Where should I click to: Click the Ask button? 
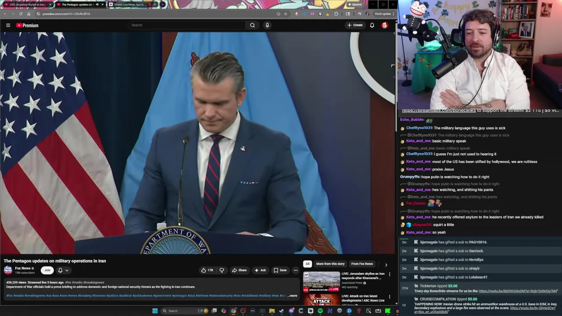coord(260,270)
